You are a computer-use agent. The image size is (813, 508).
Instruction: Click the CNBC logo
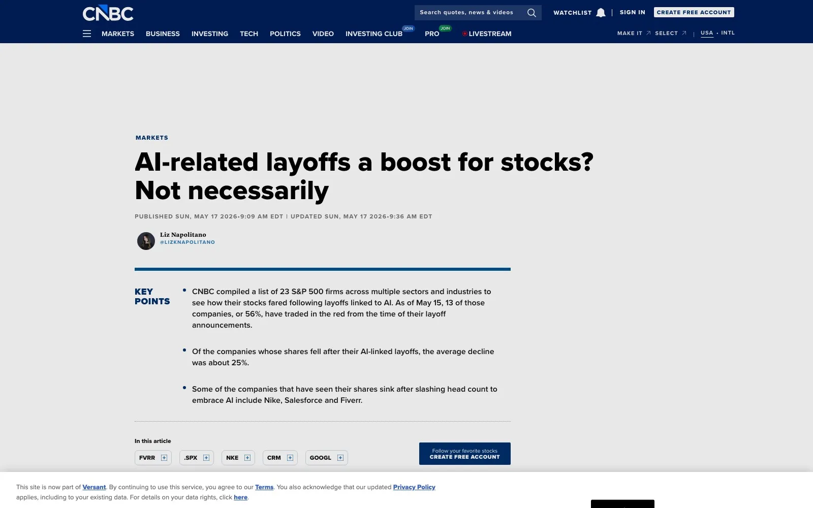(x=108, y=13)
